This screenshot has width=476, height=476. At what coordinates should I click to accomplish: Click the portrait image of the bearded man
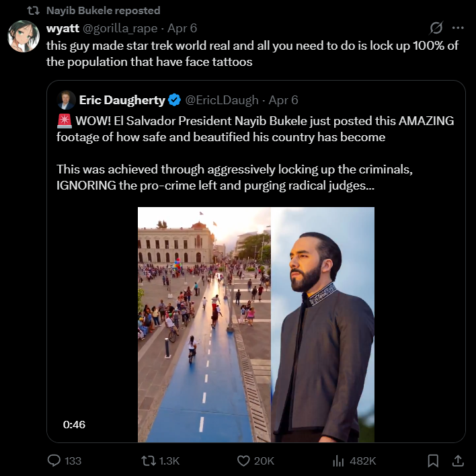pos(323,324)
